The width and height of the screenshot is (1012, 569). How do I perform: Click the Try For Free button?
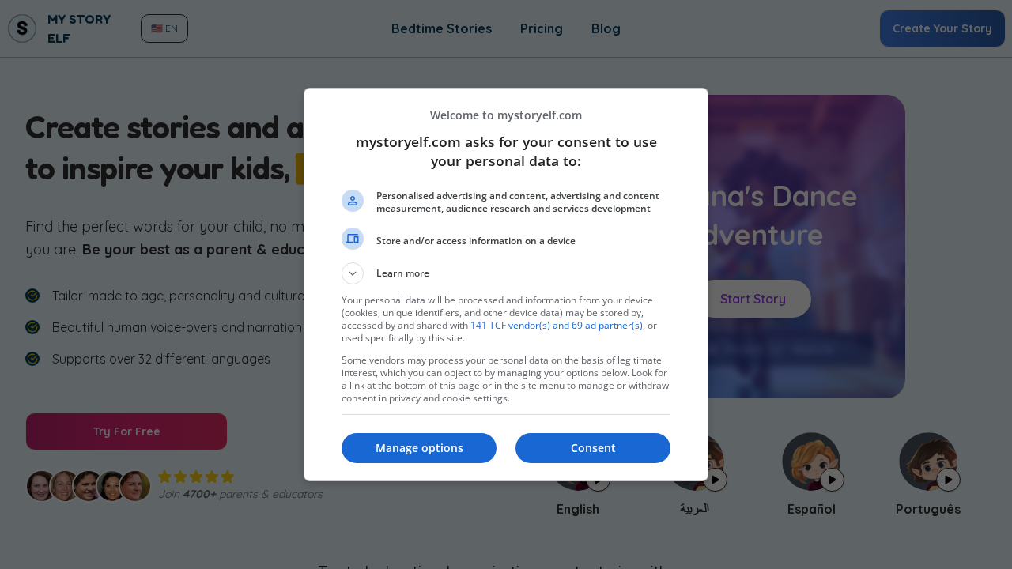(x=126, y=431)
